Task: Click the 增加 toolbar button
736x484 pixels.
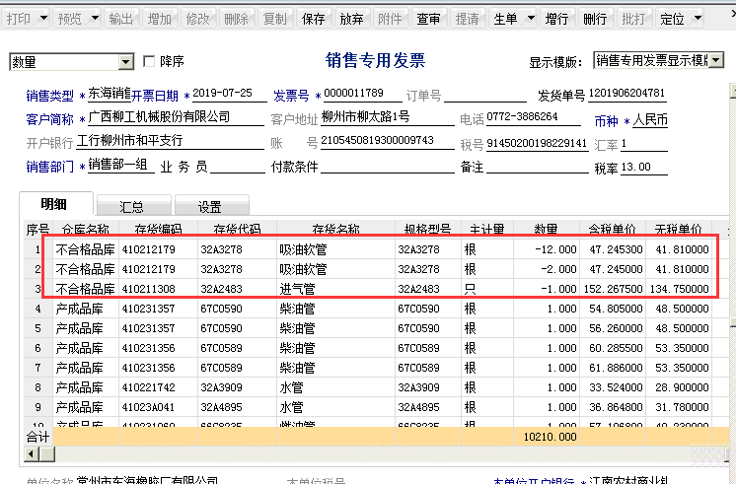Action: (x=160, y=19)
